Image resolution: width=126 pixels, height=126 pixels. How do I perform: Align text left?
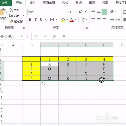(x=93, y=20)
